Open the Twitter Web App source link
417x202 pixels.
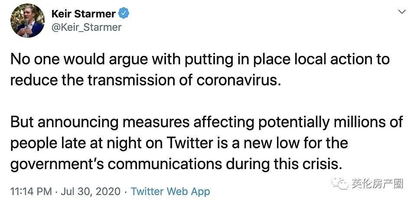pyautogui.click(x=170, y=191)
